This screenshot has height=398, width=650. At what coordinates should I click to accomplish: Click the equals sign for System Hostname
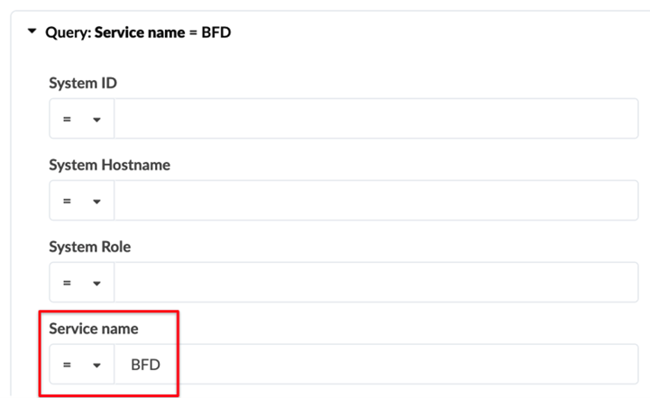67,202
